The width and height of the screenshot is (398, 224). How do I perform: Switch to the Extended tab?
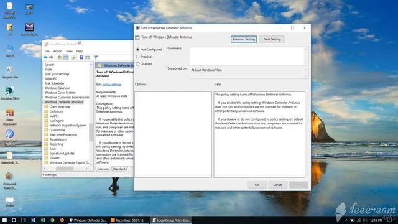(x=103, y=169)
